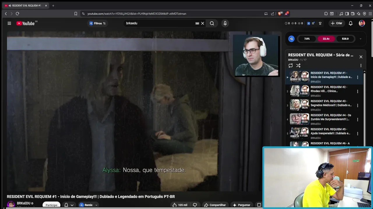Click the 22.4x vidIQ metric pill
The width and height of the screenshot is (373, 209).
click(x=326, y=39)
